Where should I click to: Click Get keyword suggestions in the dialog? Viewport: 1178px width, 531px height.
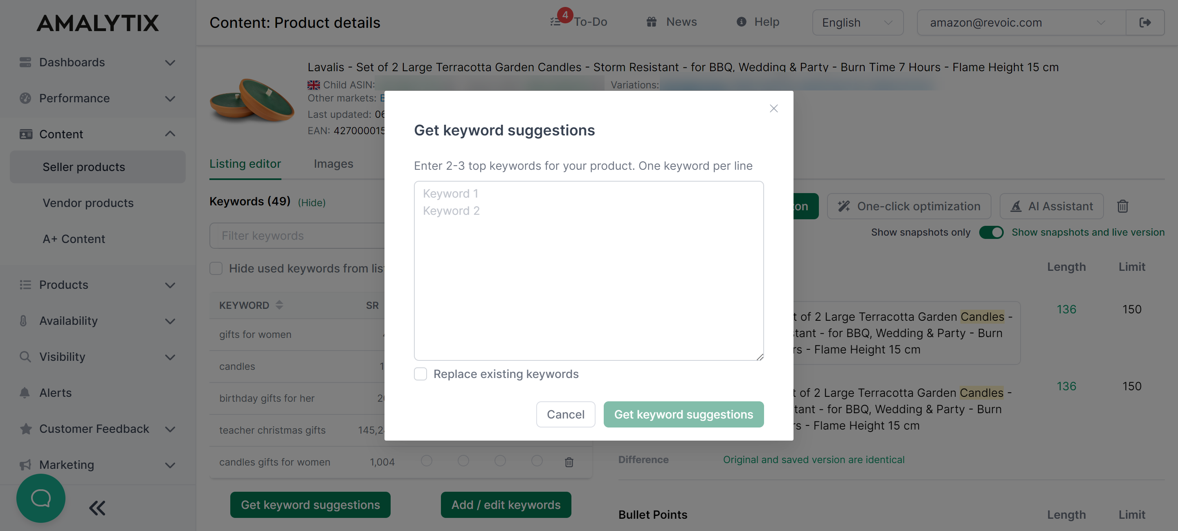coord(683,414)
